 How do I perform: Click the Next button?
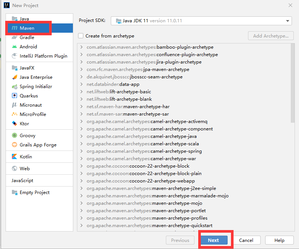click(214, 240)
